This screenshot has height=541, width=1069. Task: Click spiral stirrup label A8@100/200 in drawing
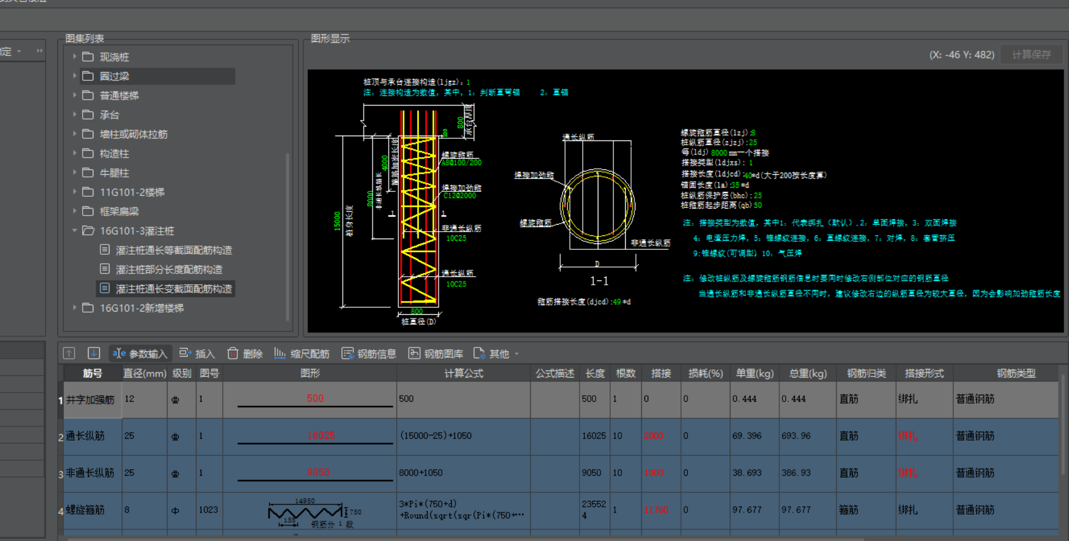click(x=462, y=162)
